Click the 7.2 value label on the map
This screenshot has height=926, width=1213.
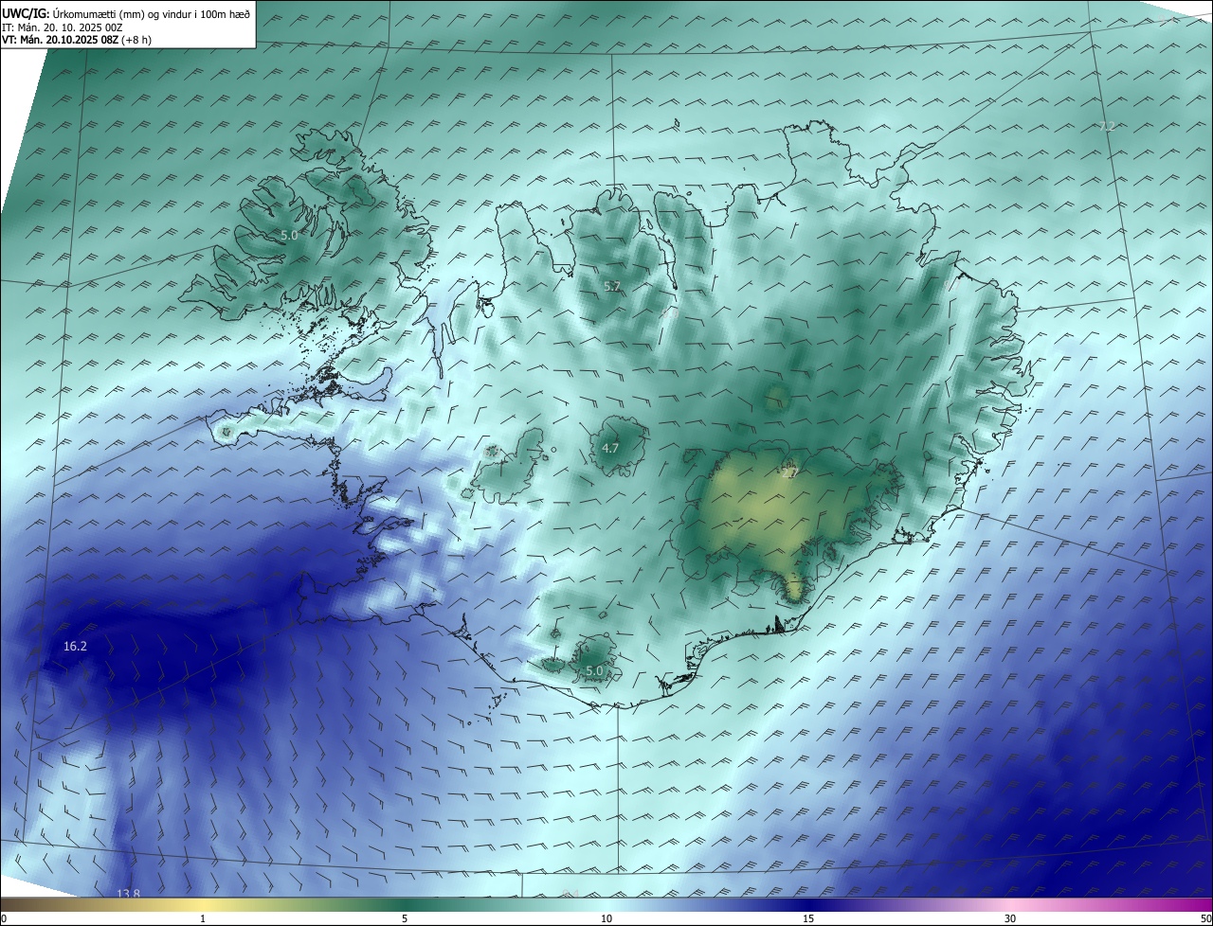[x=1108, y=127]
